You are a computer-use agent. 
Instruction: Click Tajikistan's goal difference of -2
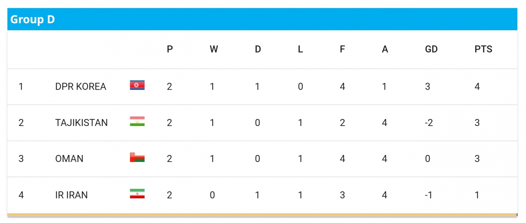tap(429, 122)
